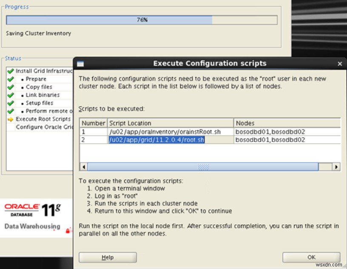Click the horizontal scrollbar right arrow
The image size is (347, 269).
336,167
